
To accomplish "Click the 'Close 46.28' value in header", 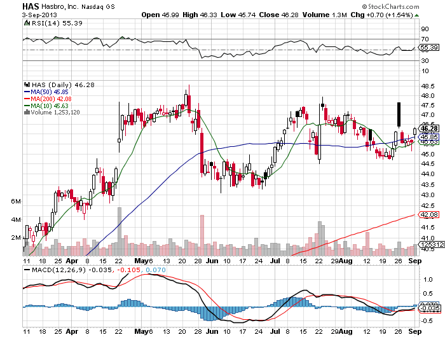I will [x=278, y=15].
